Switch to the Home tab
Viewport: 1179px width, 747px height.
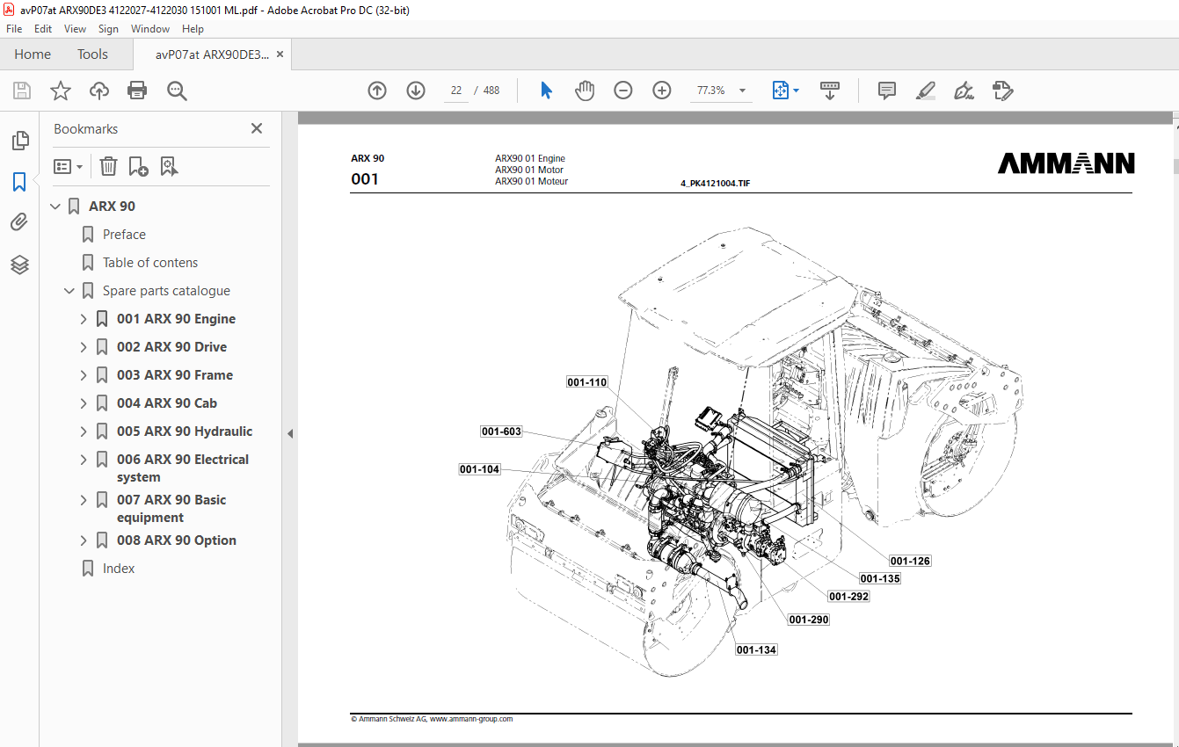[x=33, y=54]
